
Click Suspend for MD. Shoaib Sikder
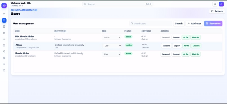(166, 37)
